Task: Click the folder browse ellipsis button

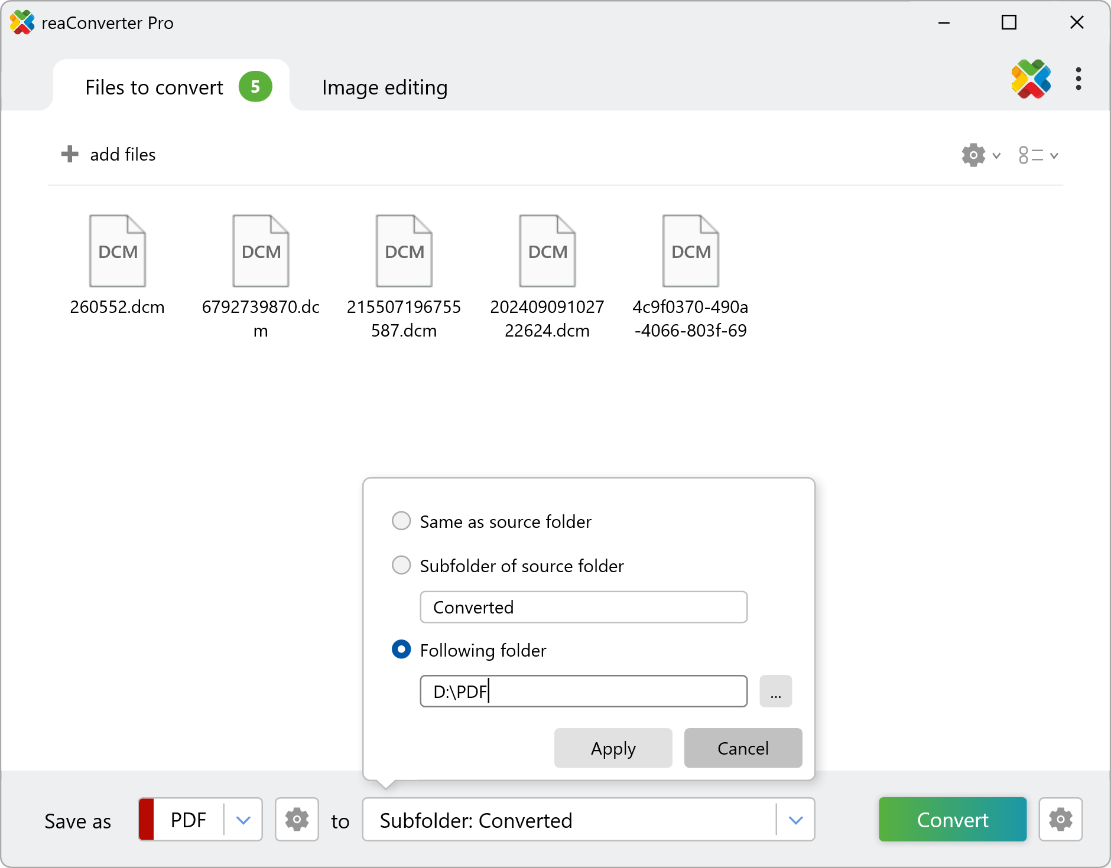Action: click(775, 691)
